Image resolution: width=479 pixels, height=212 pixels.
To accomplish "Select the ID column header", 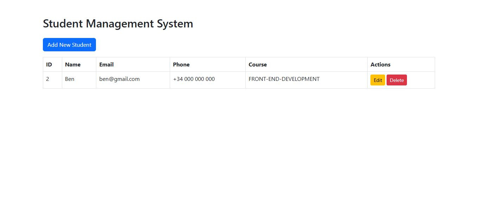I will [49, 65].
